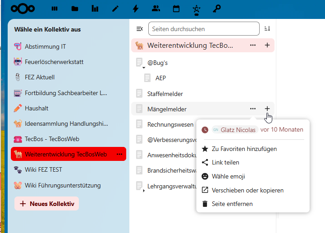Viewport: 325px width, 233px height.
Task: Open the pencil notes icon in top bar
Action: (115, 9)
